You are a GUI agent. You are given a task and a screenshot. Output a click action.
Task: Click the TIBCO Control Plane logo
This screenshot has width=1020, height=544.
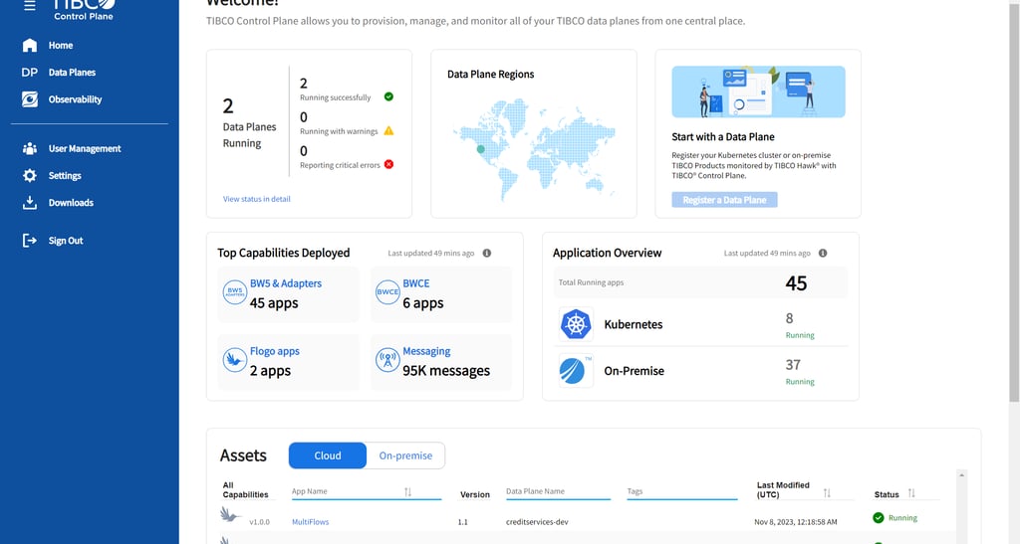click(84, 10)
